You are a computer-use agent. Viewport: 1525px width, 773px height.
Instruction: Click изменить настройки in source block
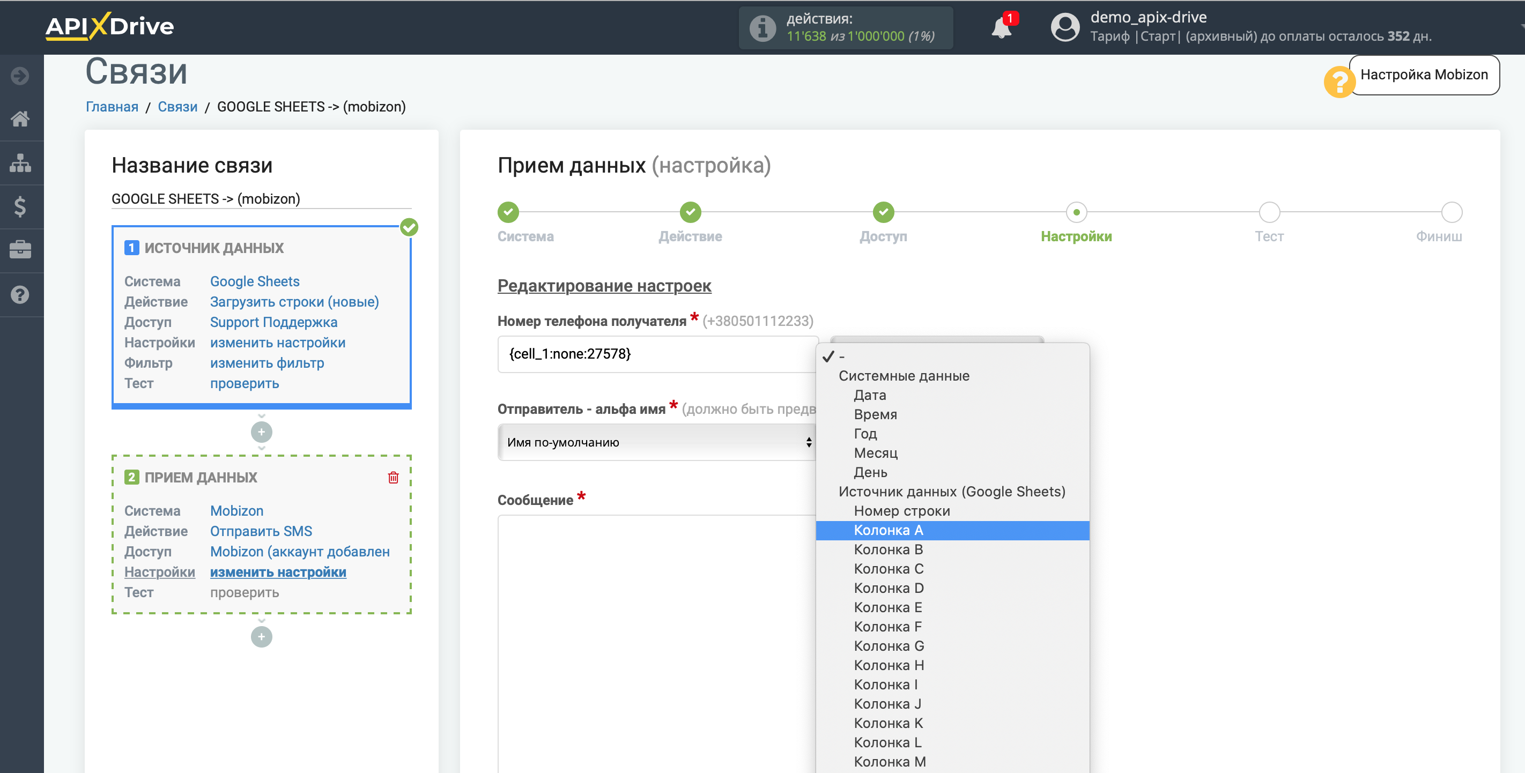278,343
